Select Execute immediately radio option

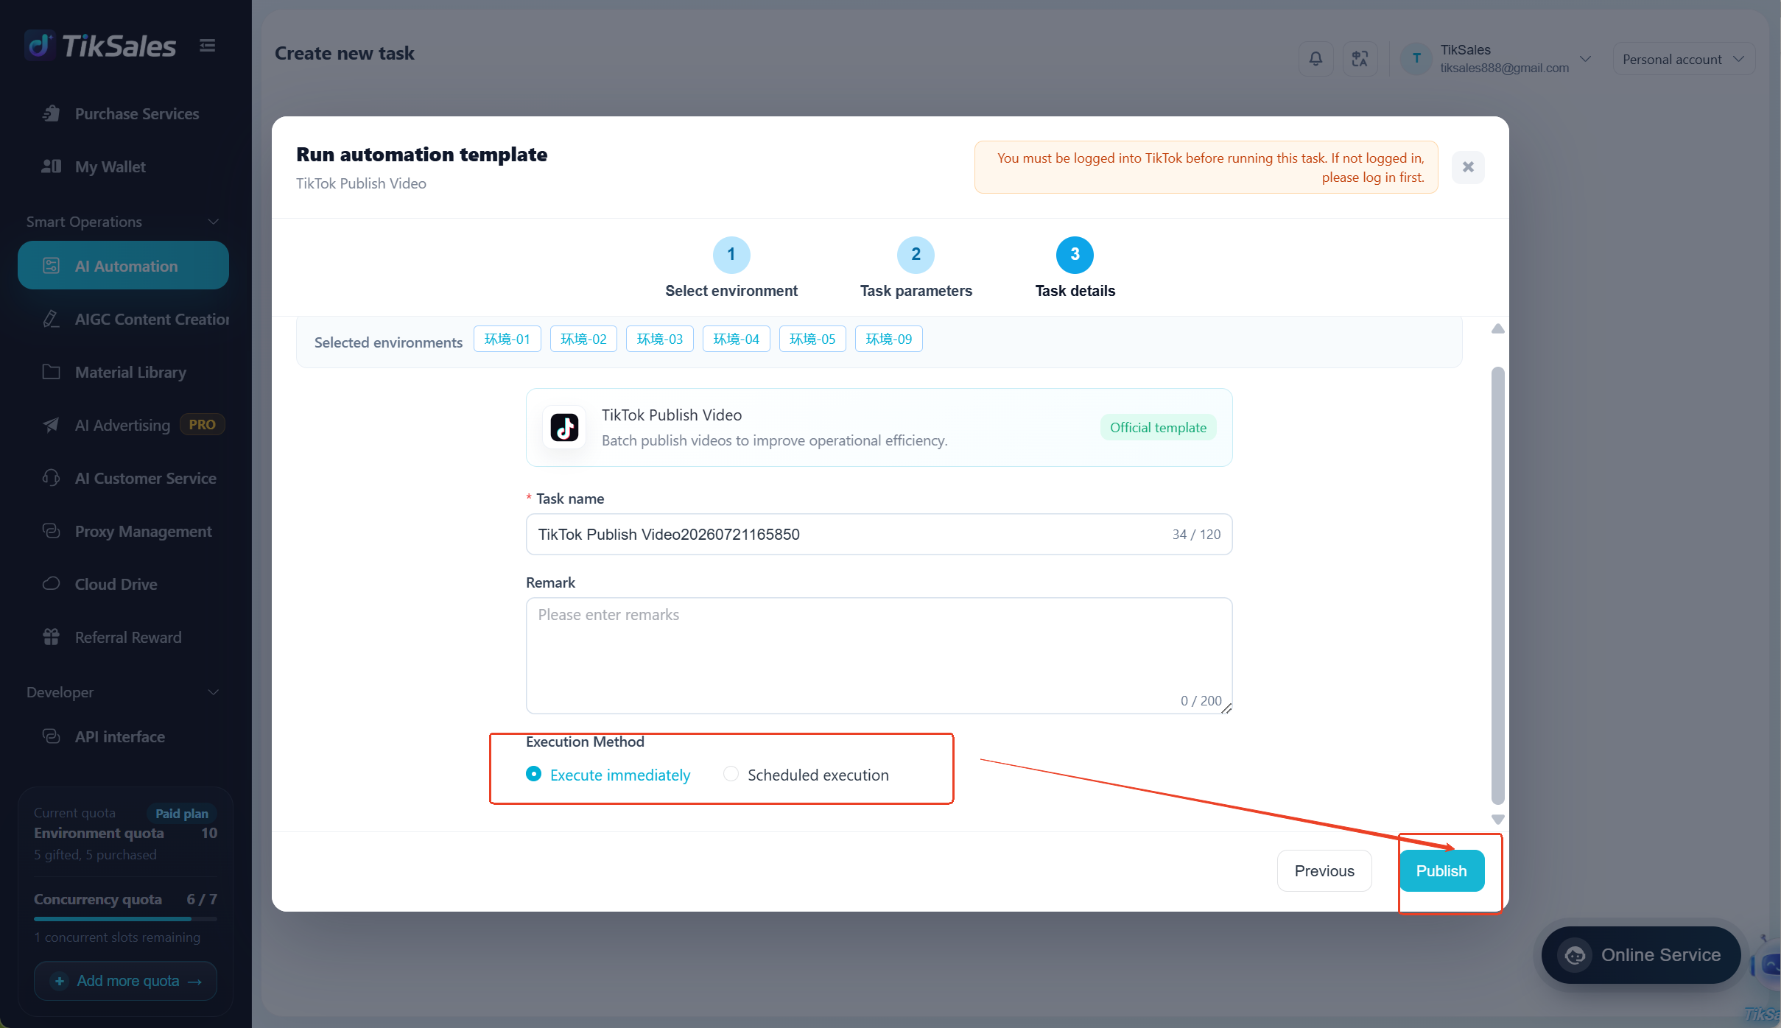(x=534, y=774)
